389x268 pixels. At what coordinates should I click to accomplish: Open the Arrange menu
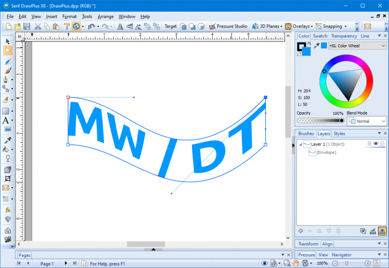pos(105,17)
